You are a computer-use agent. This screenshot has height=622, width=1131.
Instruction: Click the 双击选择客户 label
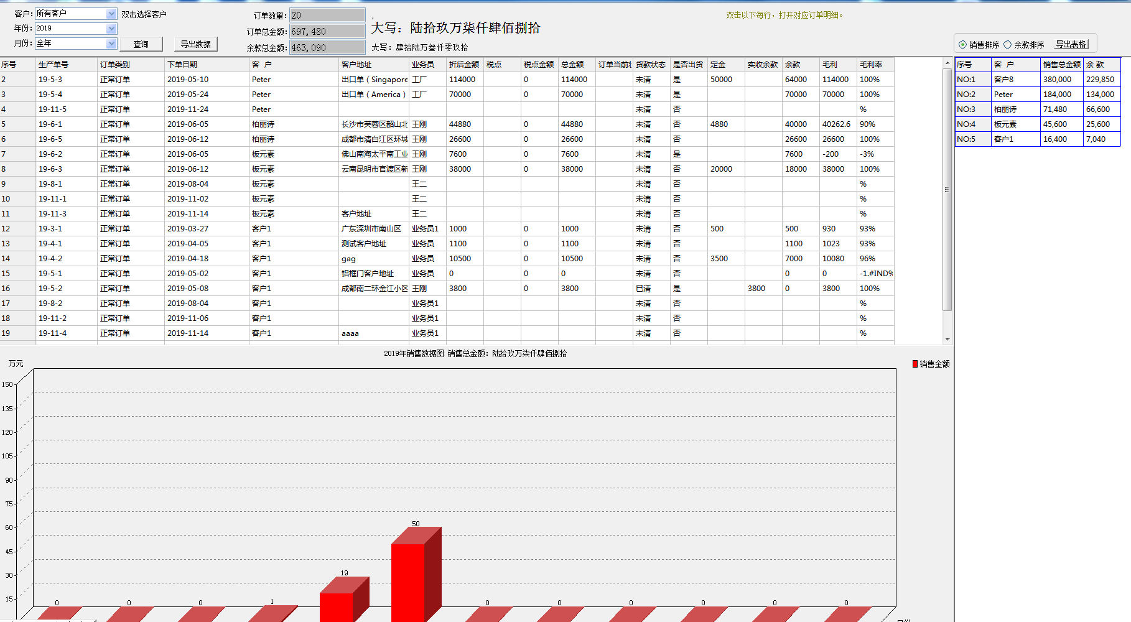tap(144, 14)
